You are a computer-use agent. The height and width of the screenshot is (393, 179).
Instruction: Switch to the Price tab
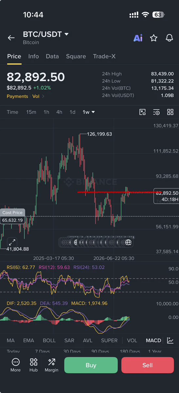[x=14, y=56]
